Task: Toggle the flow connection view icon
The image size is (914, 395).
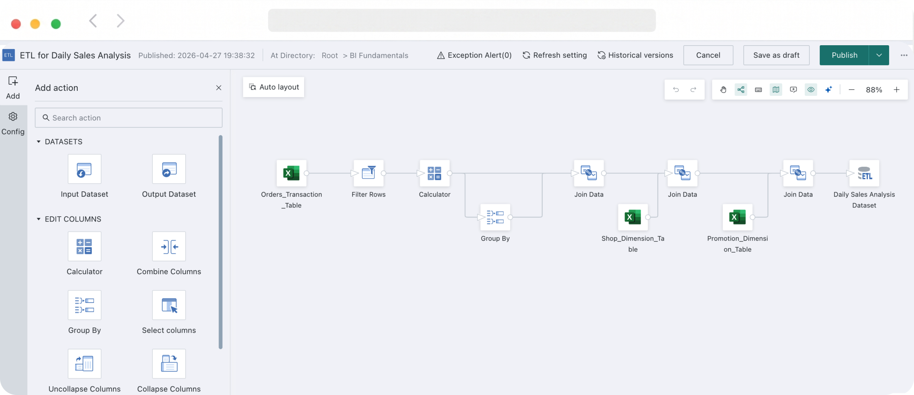Action: click(x=741, y=90)
